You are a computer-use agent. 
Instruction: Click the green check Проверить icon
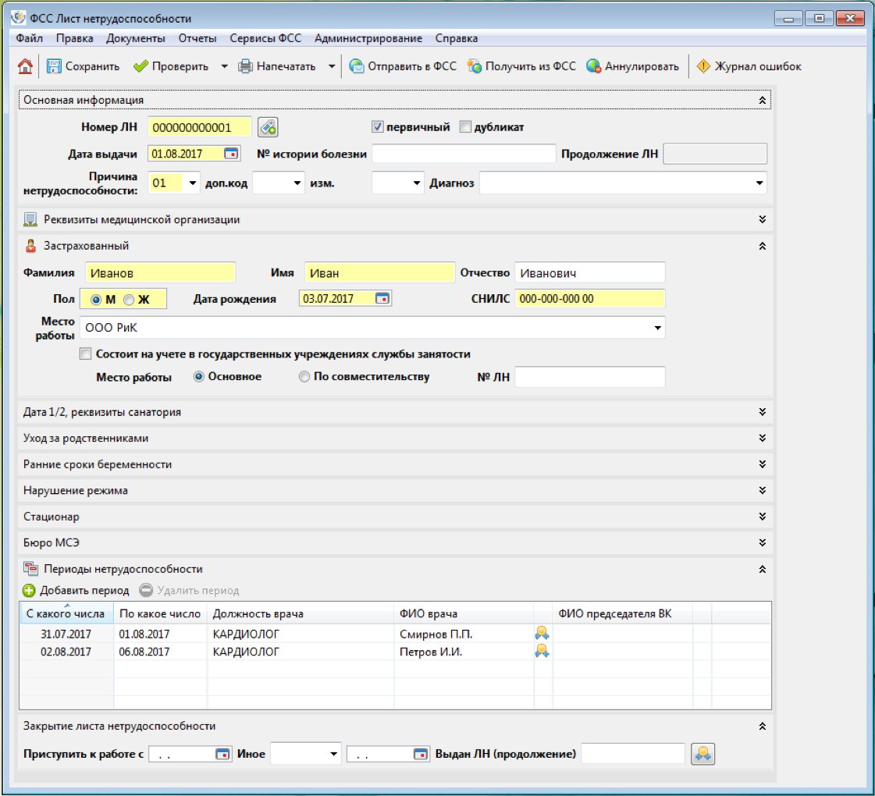140,66
